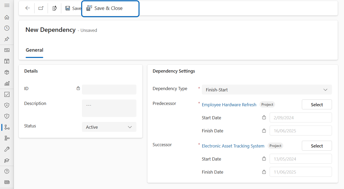Open Recent items clock icon
344x189 pixels.
7,28
